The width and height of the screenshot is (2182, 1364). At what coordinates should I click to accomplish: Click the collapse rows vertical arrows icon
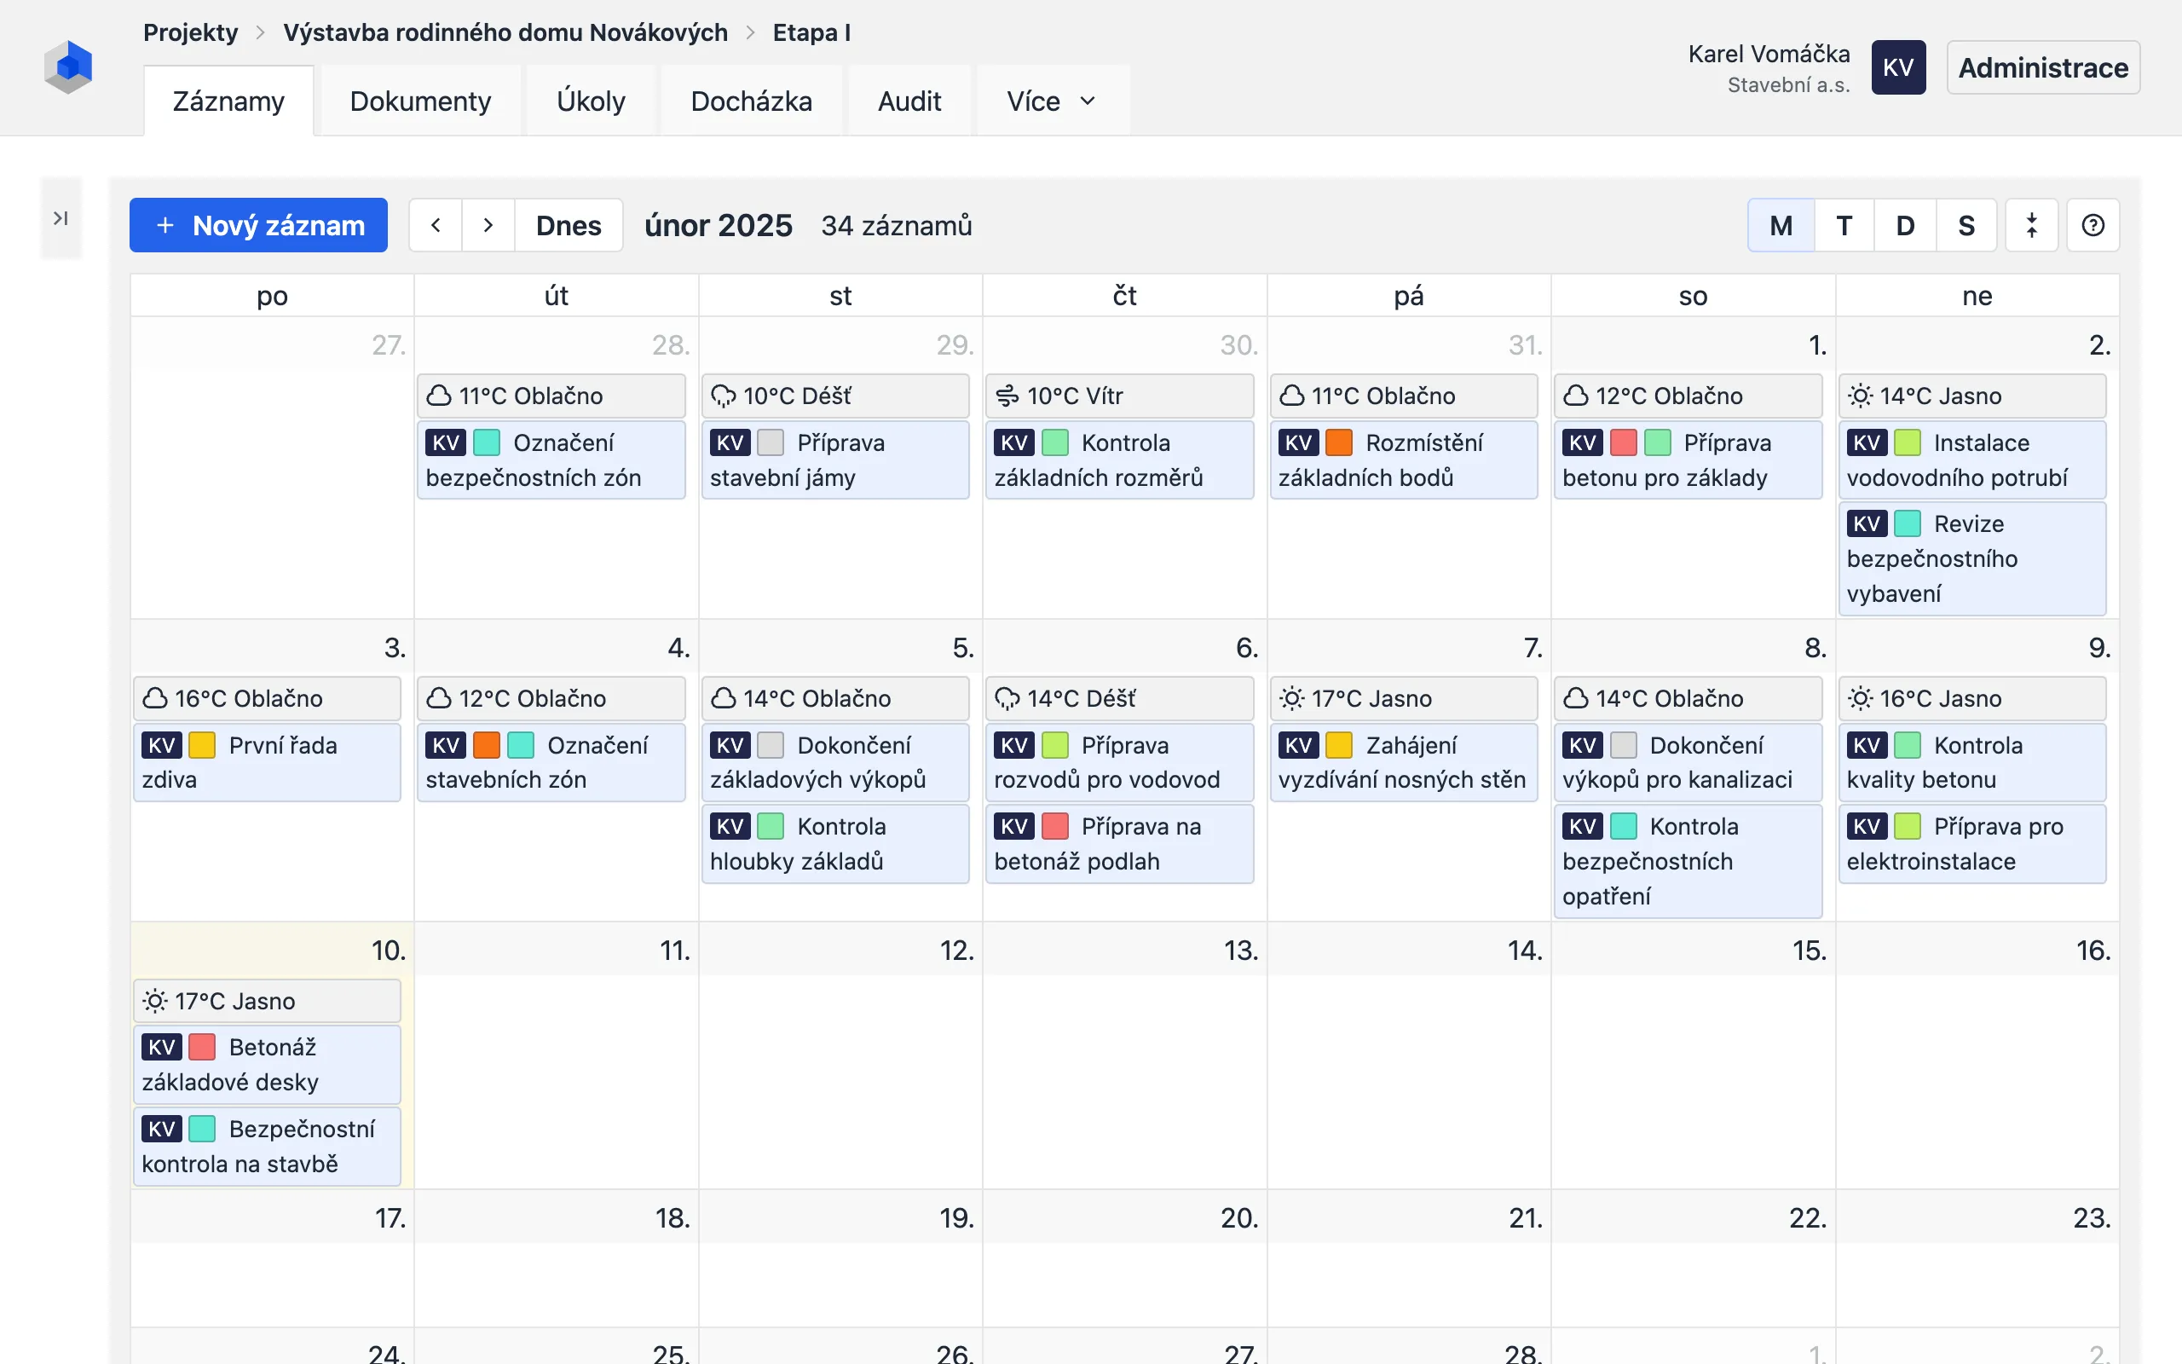2031,226
